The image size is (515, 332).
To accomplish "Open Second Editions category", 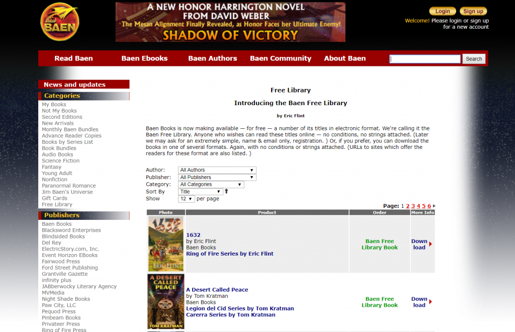I will 62,117.
